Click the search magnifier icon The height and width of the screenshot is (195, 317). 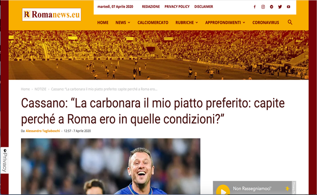[x=290, y=22]
